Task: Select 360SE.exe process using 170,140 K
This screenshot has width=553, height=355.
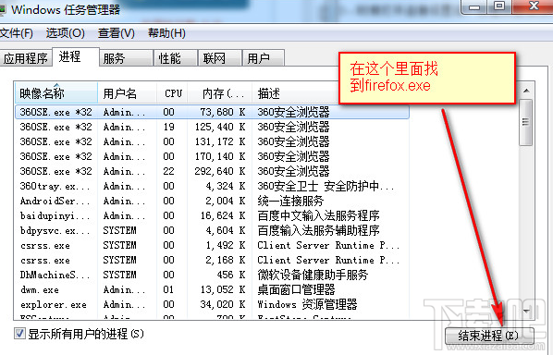Action: point(212,156)
